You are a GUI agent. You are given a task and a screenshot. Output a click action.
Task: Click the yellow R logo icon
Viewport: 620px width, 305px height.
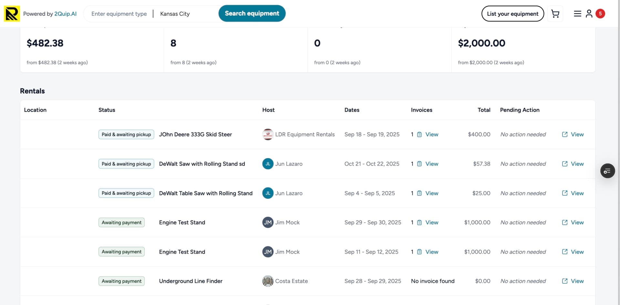pos(12,14)
